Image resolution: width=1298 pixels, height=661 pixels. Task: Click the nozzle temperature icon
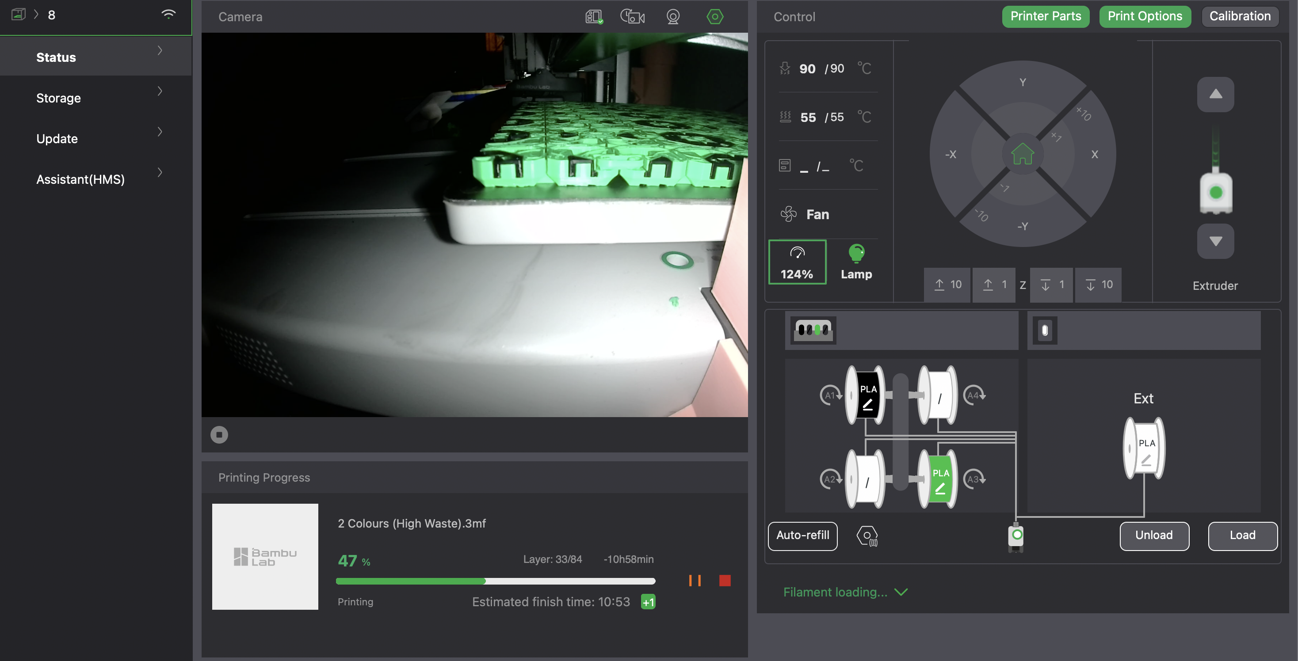tap(785, 68)
